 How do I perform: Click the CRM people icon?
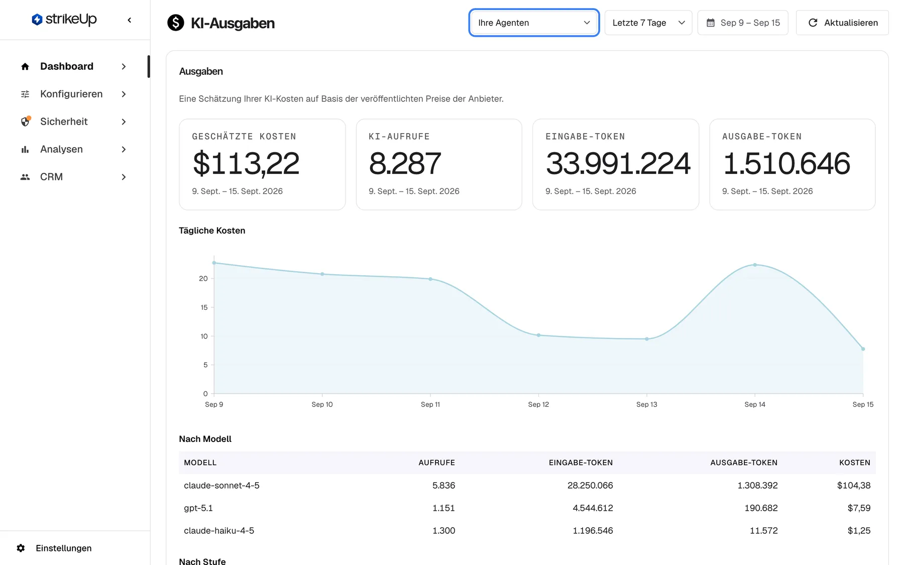[25, 177]
